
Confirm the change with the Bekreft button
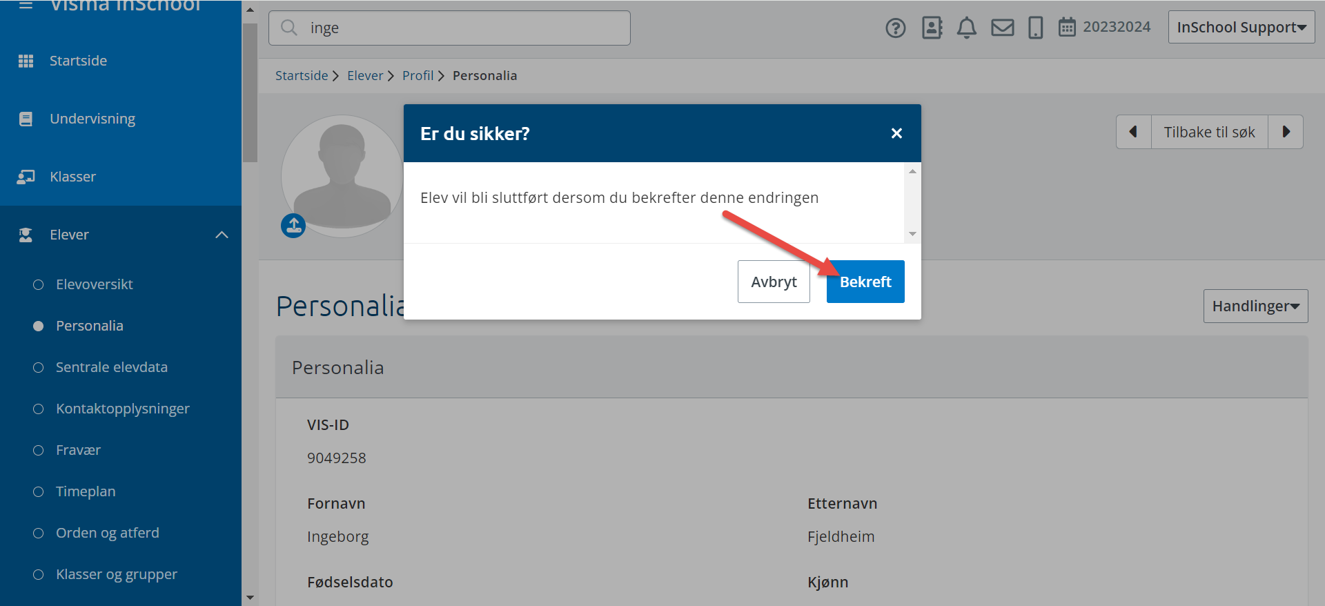coord(865,282)
